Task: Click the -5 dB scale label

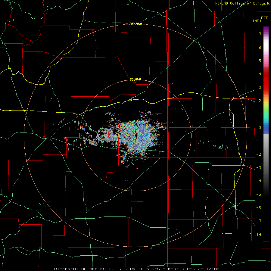Action: coord(259,194)
